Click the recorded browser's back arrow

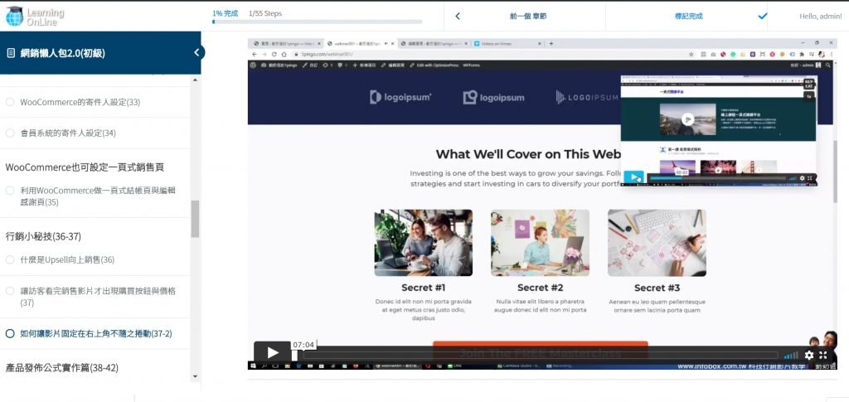(x=255, y=54)
